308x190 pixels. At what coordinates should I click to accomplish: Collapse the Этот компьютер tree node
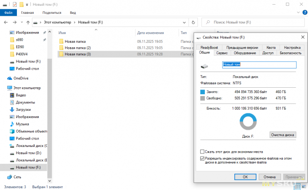point(3,88)
